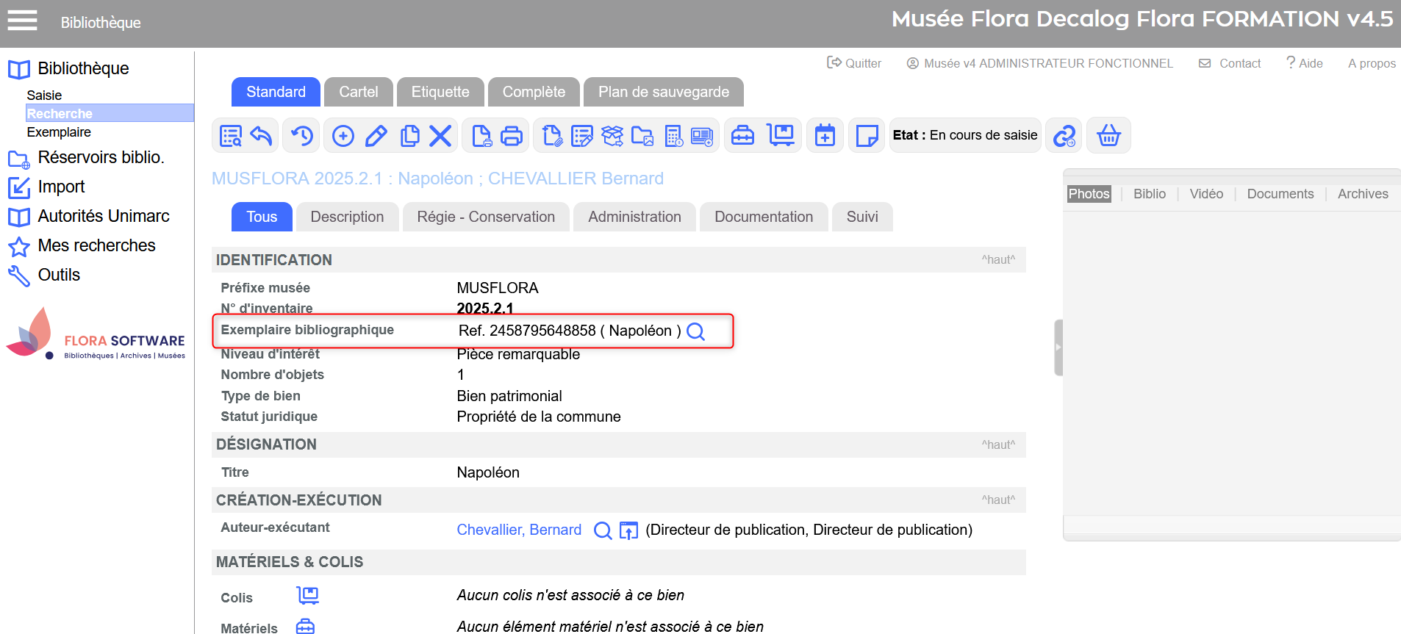Click the add new record plus icon
The width and height of the screenshot is (1401, 634).
tap(343, 136)
